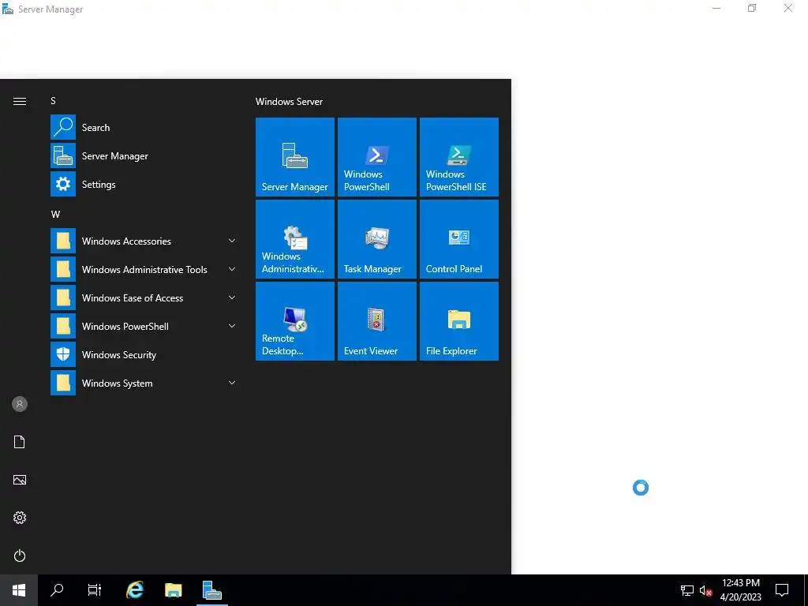The image size is (808, 606).
Task: Open the Power options in Start sidebar
Action: [x=20, y=555]
